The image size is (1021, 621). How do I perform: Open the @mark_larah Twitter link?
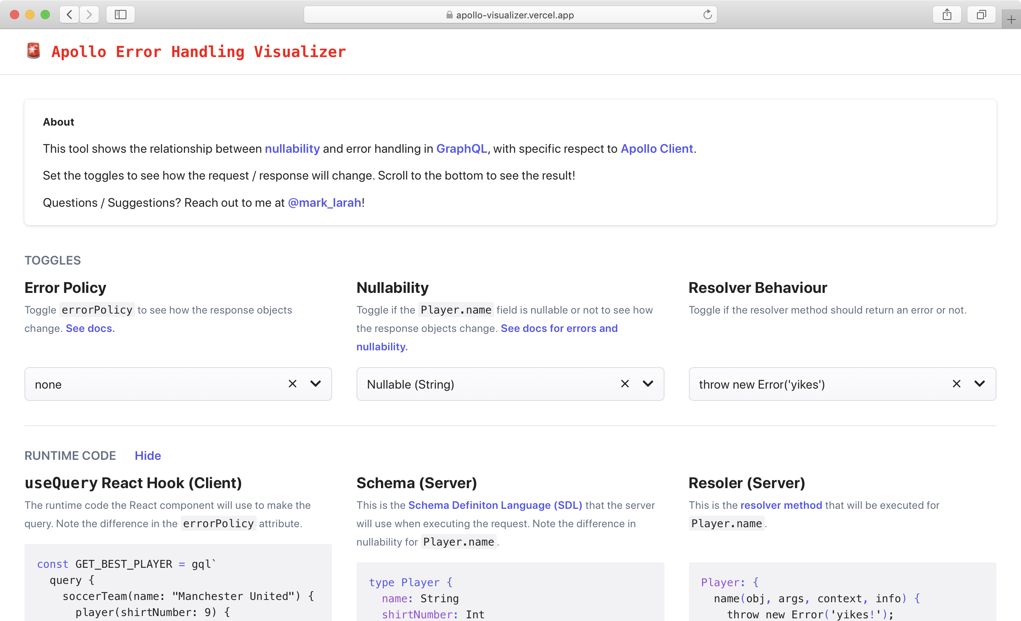tap(324, 203)
